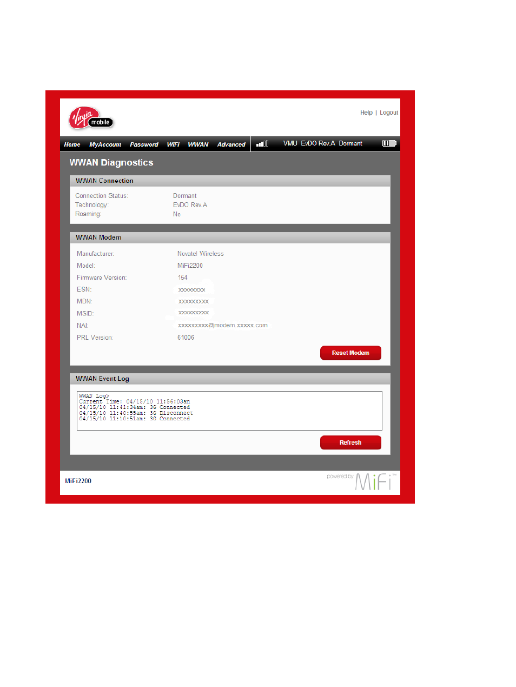516x687 pixels.
Task: Select firmware version value 154
Action: (x=182, y=278)
